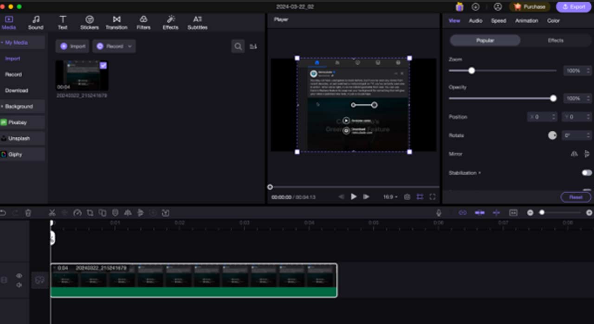594x324 pixels.
Task: Switch to the Audio properties tab
Action: click(475, 21)
